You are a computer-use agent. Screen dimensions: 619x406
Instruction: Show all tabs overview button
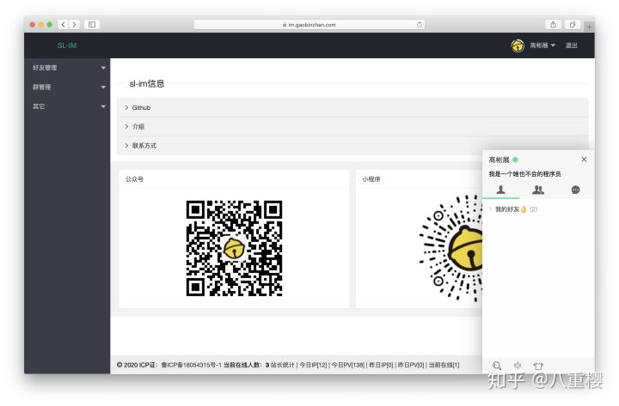tap(573, 24)
